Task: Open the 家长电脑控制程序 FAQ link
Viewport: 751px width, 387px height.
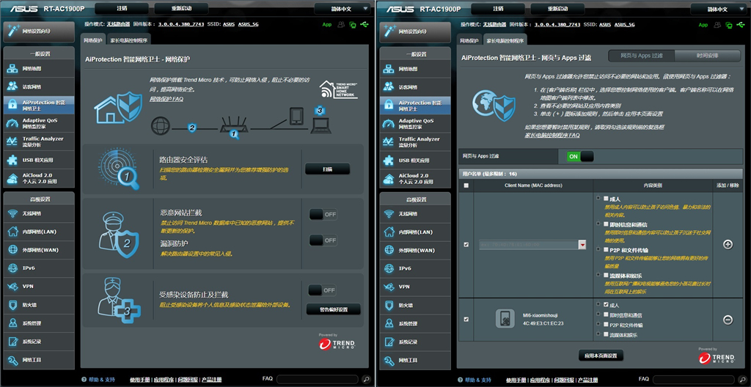Action: click(x=552, y=136)
